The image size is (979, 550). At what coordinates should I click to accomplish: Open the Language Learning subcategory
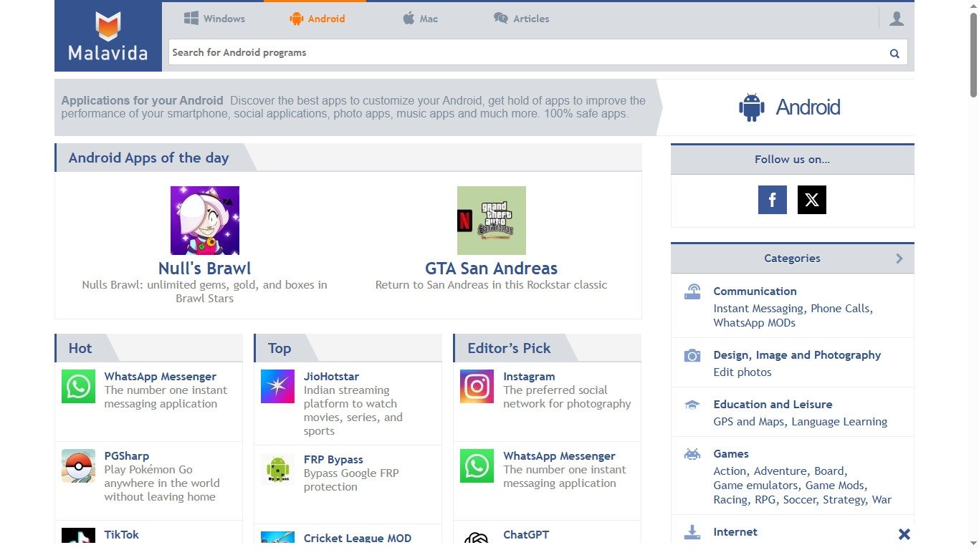coord(839,422)
